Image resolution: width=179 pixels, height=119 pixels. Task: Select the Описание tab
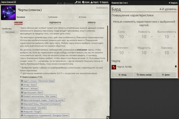18,23
